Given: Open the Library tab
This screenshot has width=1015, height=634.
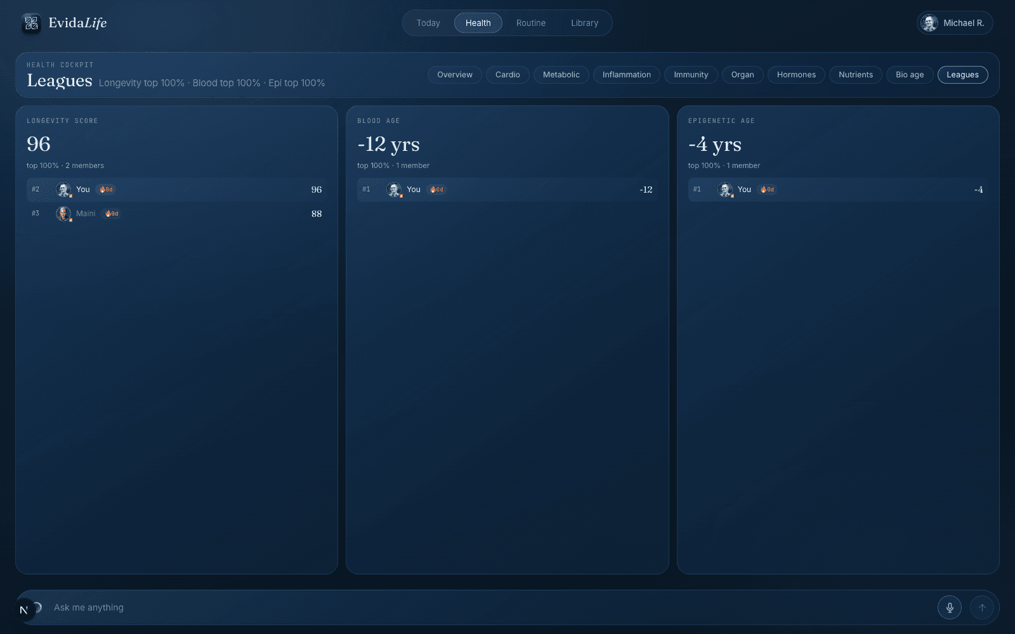Looking at the screenshot, I should 585,23.
